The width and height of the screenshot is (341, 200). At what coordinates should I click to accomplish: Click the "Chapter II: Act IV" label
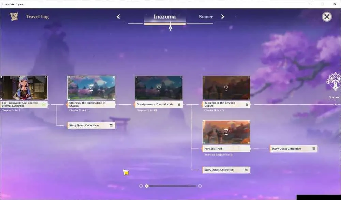point(214,110)
